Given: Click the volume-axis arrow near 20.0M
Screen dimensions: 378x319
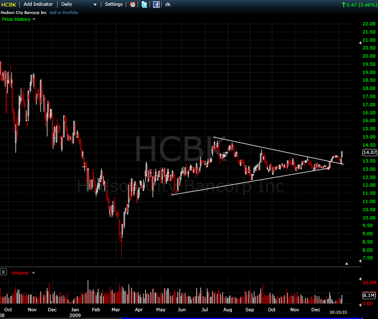Looking at the screenshot, I should (x=360, y=279).
